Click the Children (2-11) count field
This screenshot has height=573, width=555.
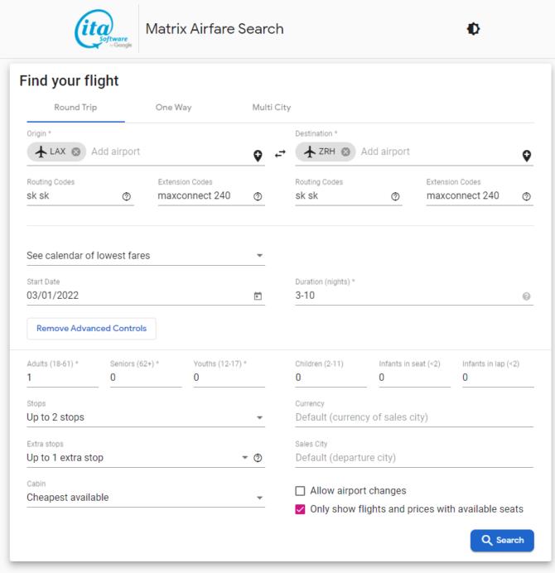[331, 378]
